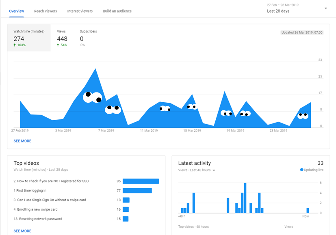Screen dimensions: 336x235
Task: Click the Latest activity heading
Action: [194, 163]
